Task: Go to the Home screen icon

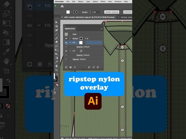Action: (x=62, y=6)
